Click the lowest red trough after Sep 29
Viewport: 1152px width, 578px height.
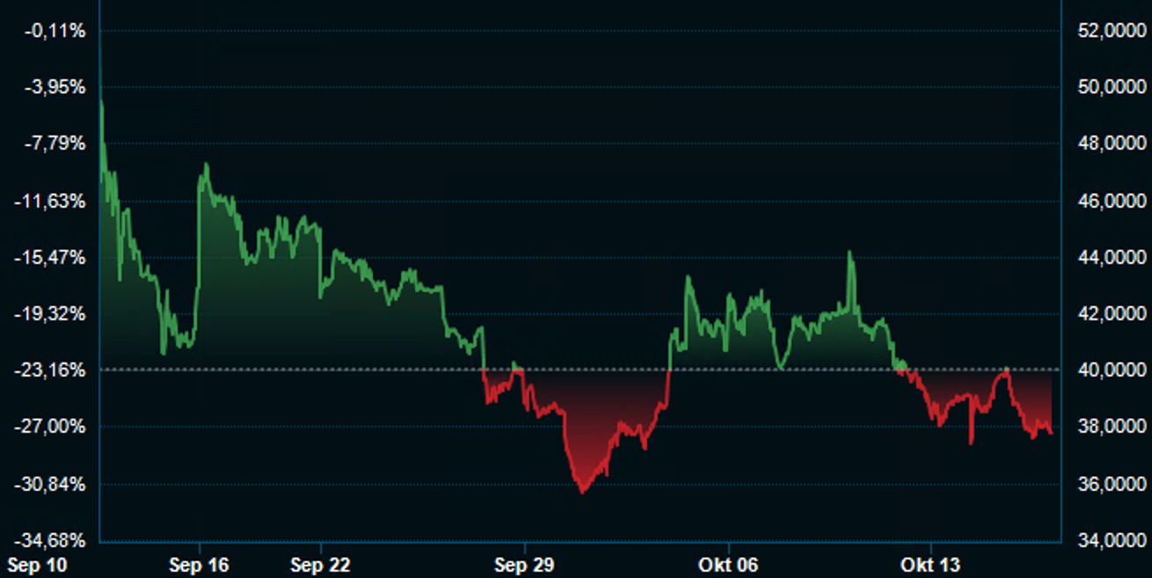581,491
